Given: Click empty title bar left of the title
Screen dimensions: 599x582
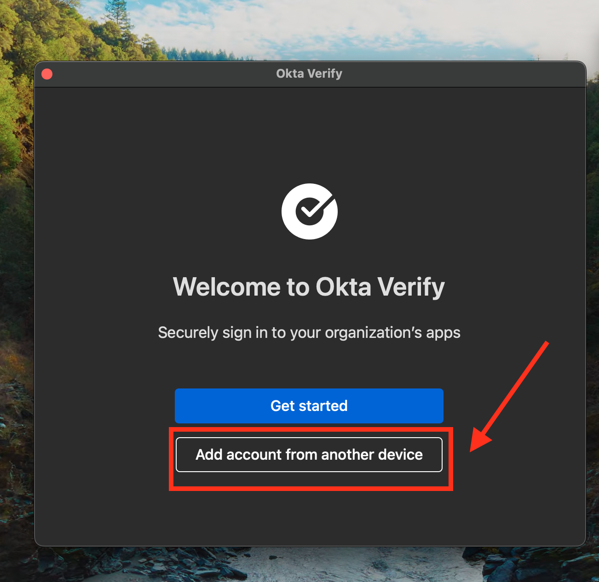Looking at the screenshot, I should (161, 74).
